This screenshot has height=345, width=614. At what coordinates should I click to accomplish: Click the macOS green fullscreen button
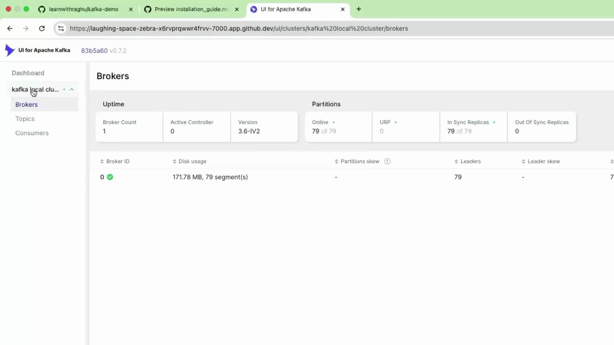(x=26, y=9)
